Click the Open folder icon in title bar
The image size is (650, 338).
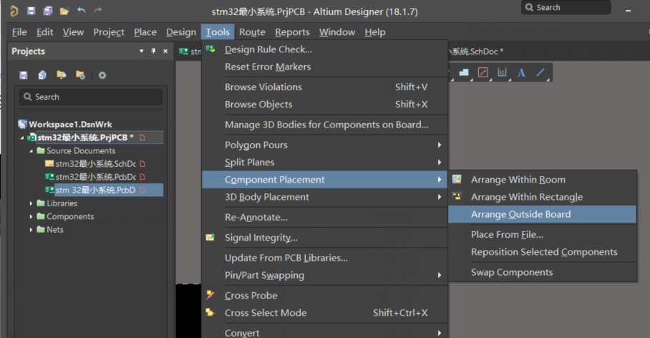pos(64,11)
